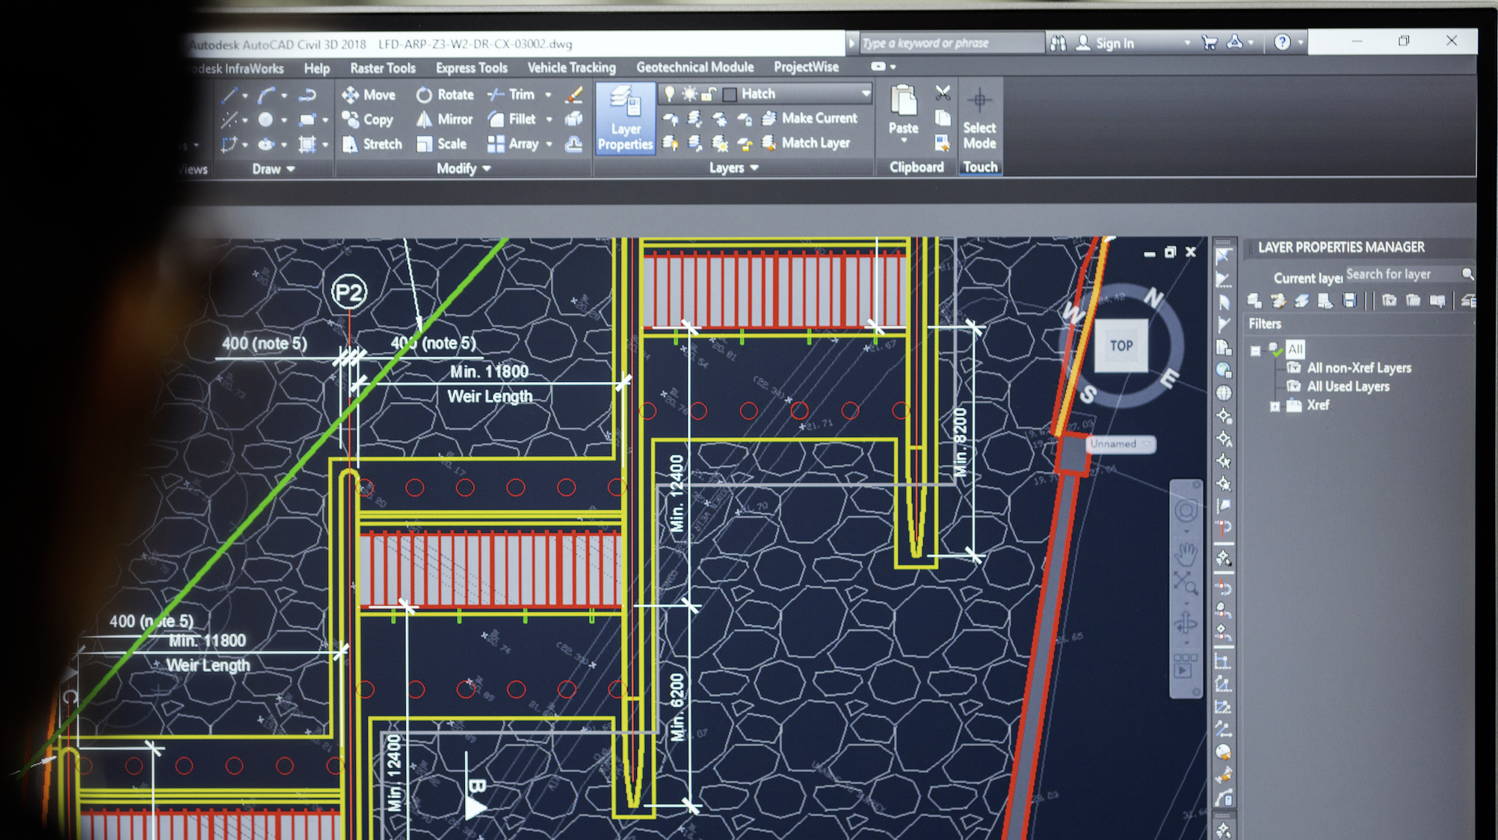The height and width of the screenshot is (840, 1498).
Task: Select the Circle draw tool
Action: (x=265, y=120)
